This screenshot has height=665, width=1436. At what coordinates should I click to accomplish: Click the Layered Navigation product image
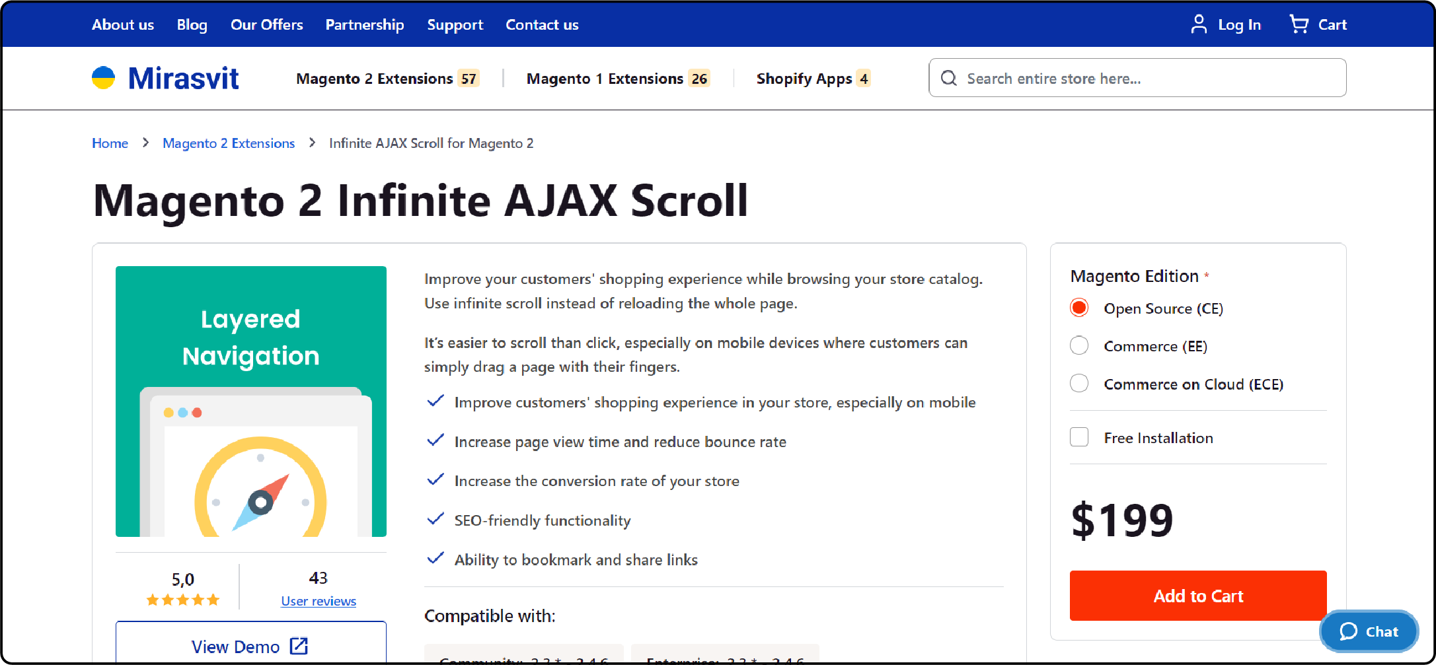point(251,402)
